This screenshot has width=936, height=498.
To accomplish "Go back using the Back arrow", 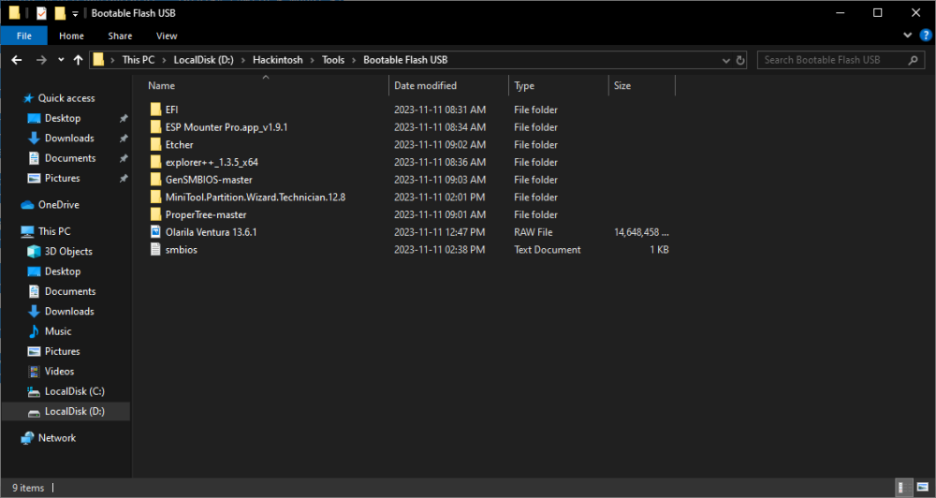I will pyautogui.click(x=17, y=60).
